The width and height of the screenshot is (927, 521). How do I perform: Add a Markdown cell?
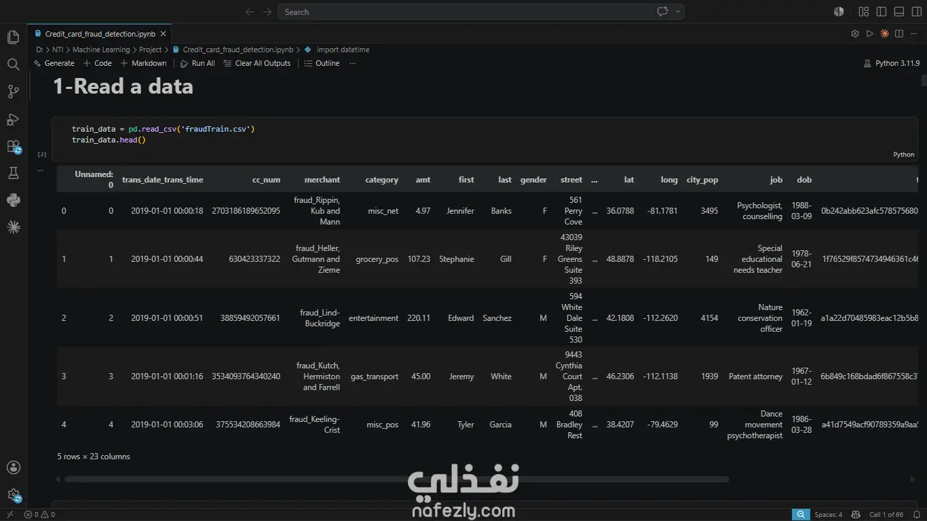143,63
